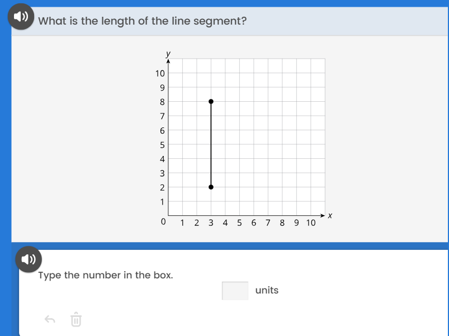This screenshot has width=449, height=336.
Task: Click the number 5 on the x-axis
Action: 239,223
